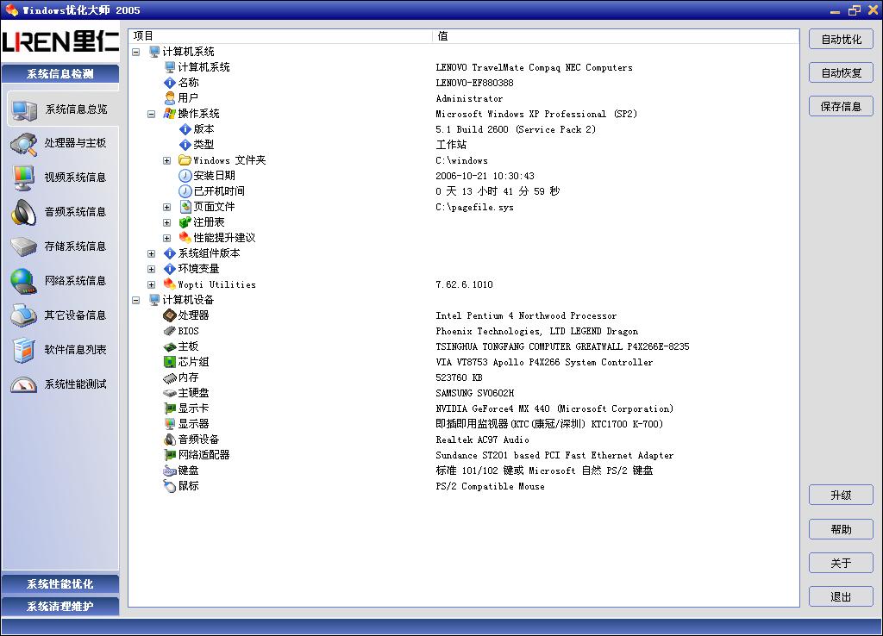This screenshot has width=883, height=636.
Task: Expand the 性能提升建议 node
Action: pos(166,238)
